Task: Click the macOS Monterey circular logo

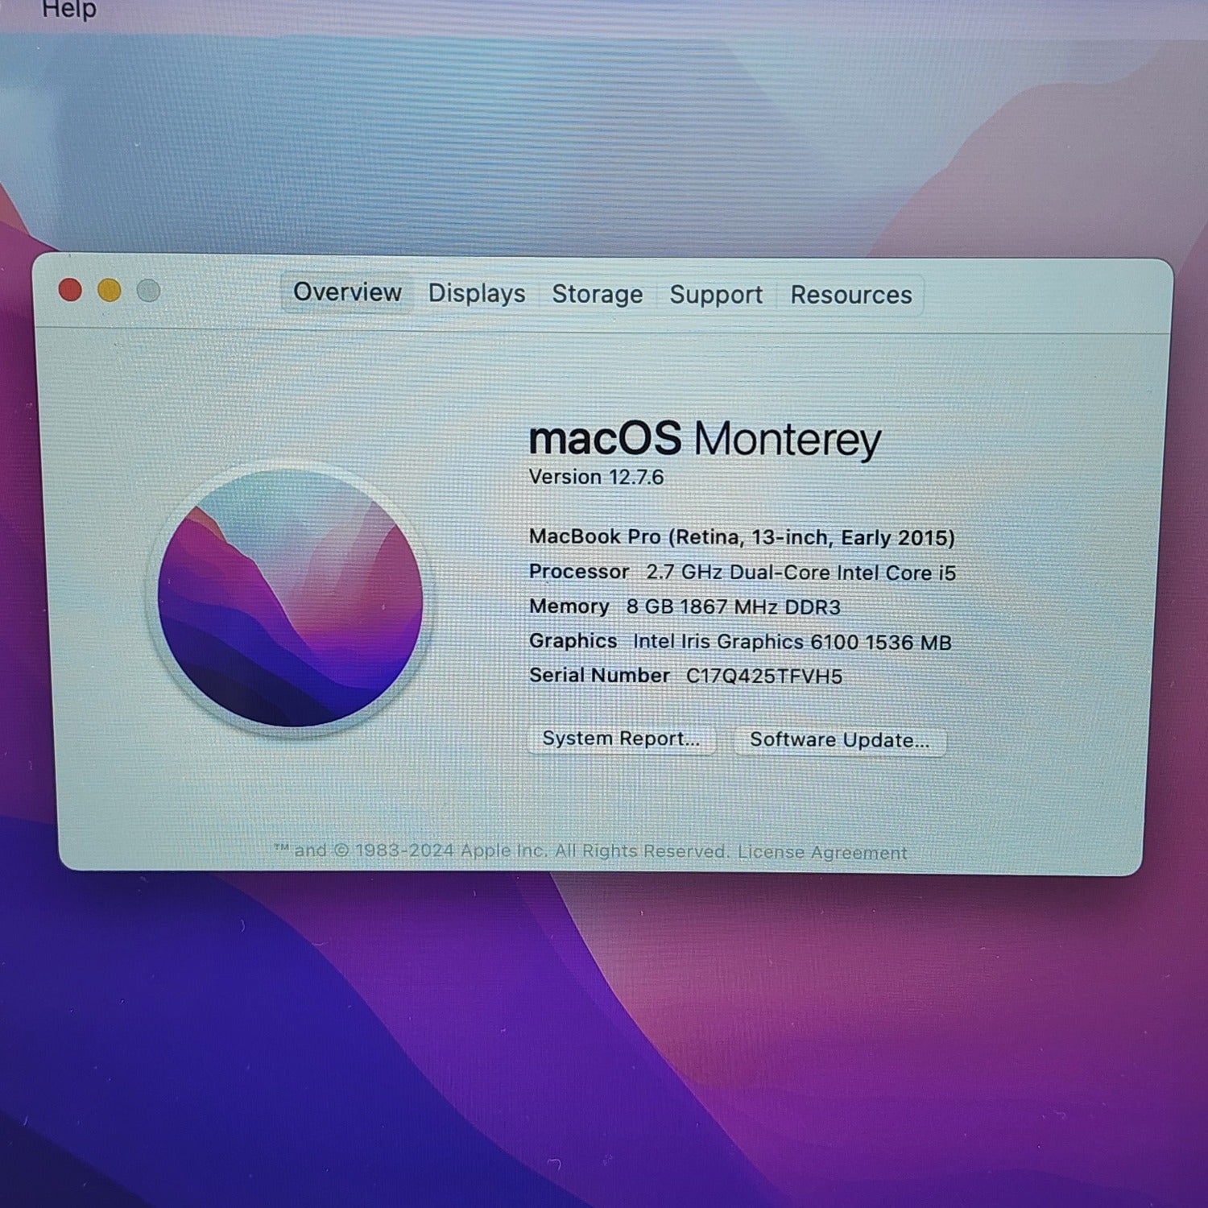Action: (290, 598)
